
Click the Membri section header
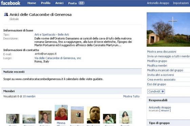coord(72,91)
